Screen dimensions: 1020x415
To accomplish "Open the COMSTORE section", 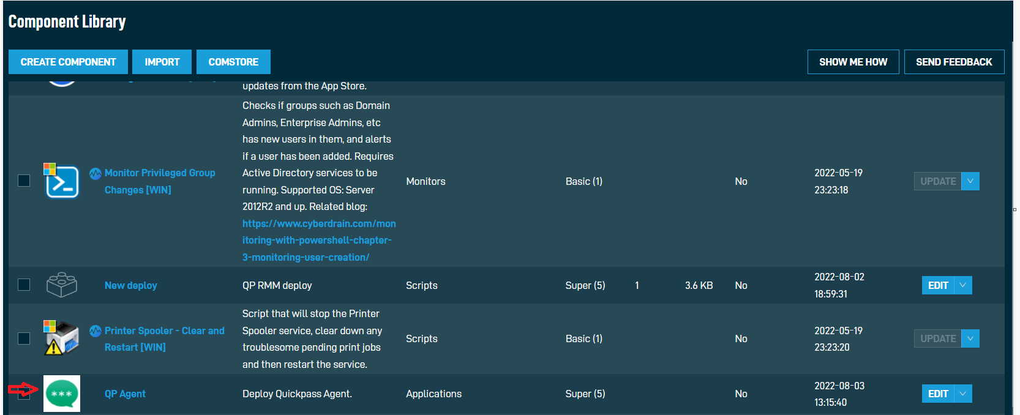I will pyautogui.click(x=233, y=62).
